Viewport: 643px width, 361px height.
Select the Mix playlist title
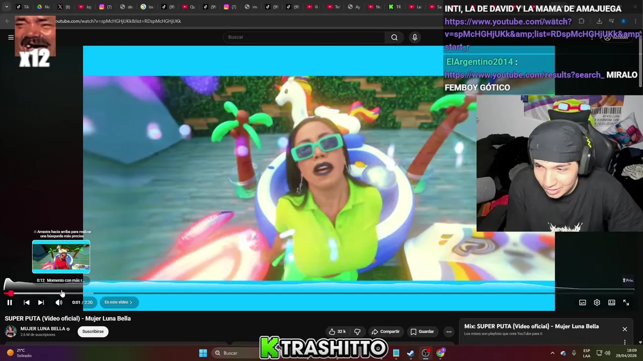coord(531,326)
